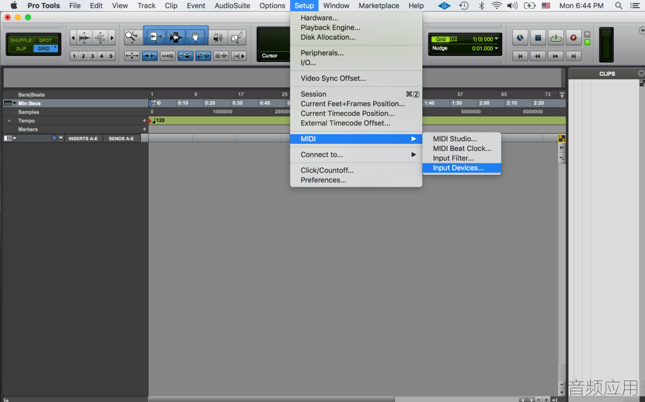Expand the Connect to... submenu
The height and width of the screenshot is (402, 645).
click(356, 154)
